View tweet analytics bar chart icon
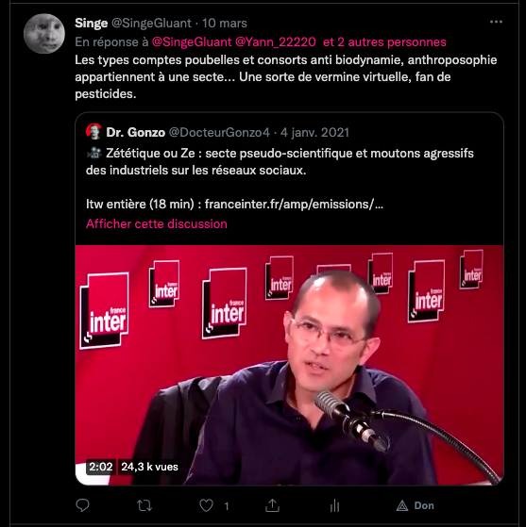Viewport: 526px width, 527px height. 334,505
